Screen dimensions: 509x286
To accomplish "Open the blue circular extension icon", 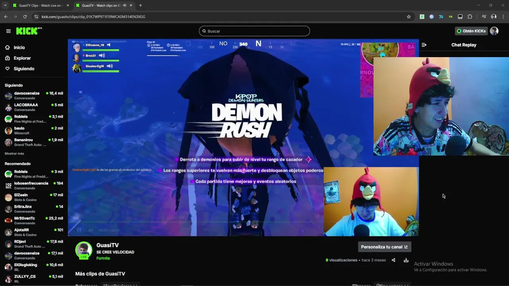I will 431,17.
